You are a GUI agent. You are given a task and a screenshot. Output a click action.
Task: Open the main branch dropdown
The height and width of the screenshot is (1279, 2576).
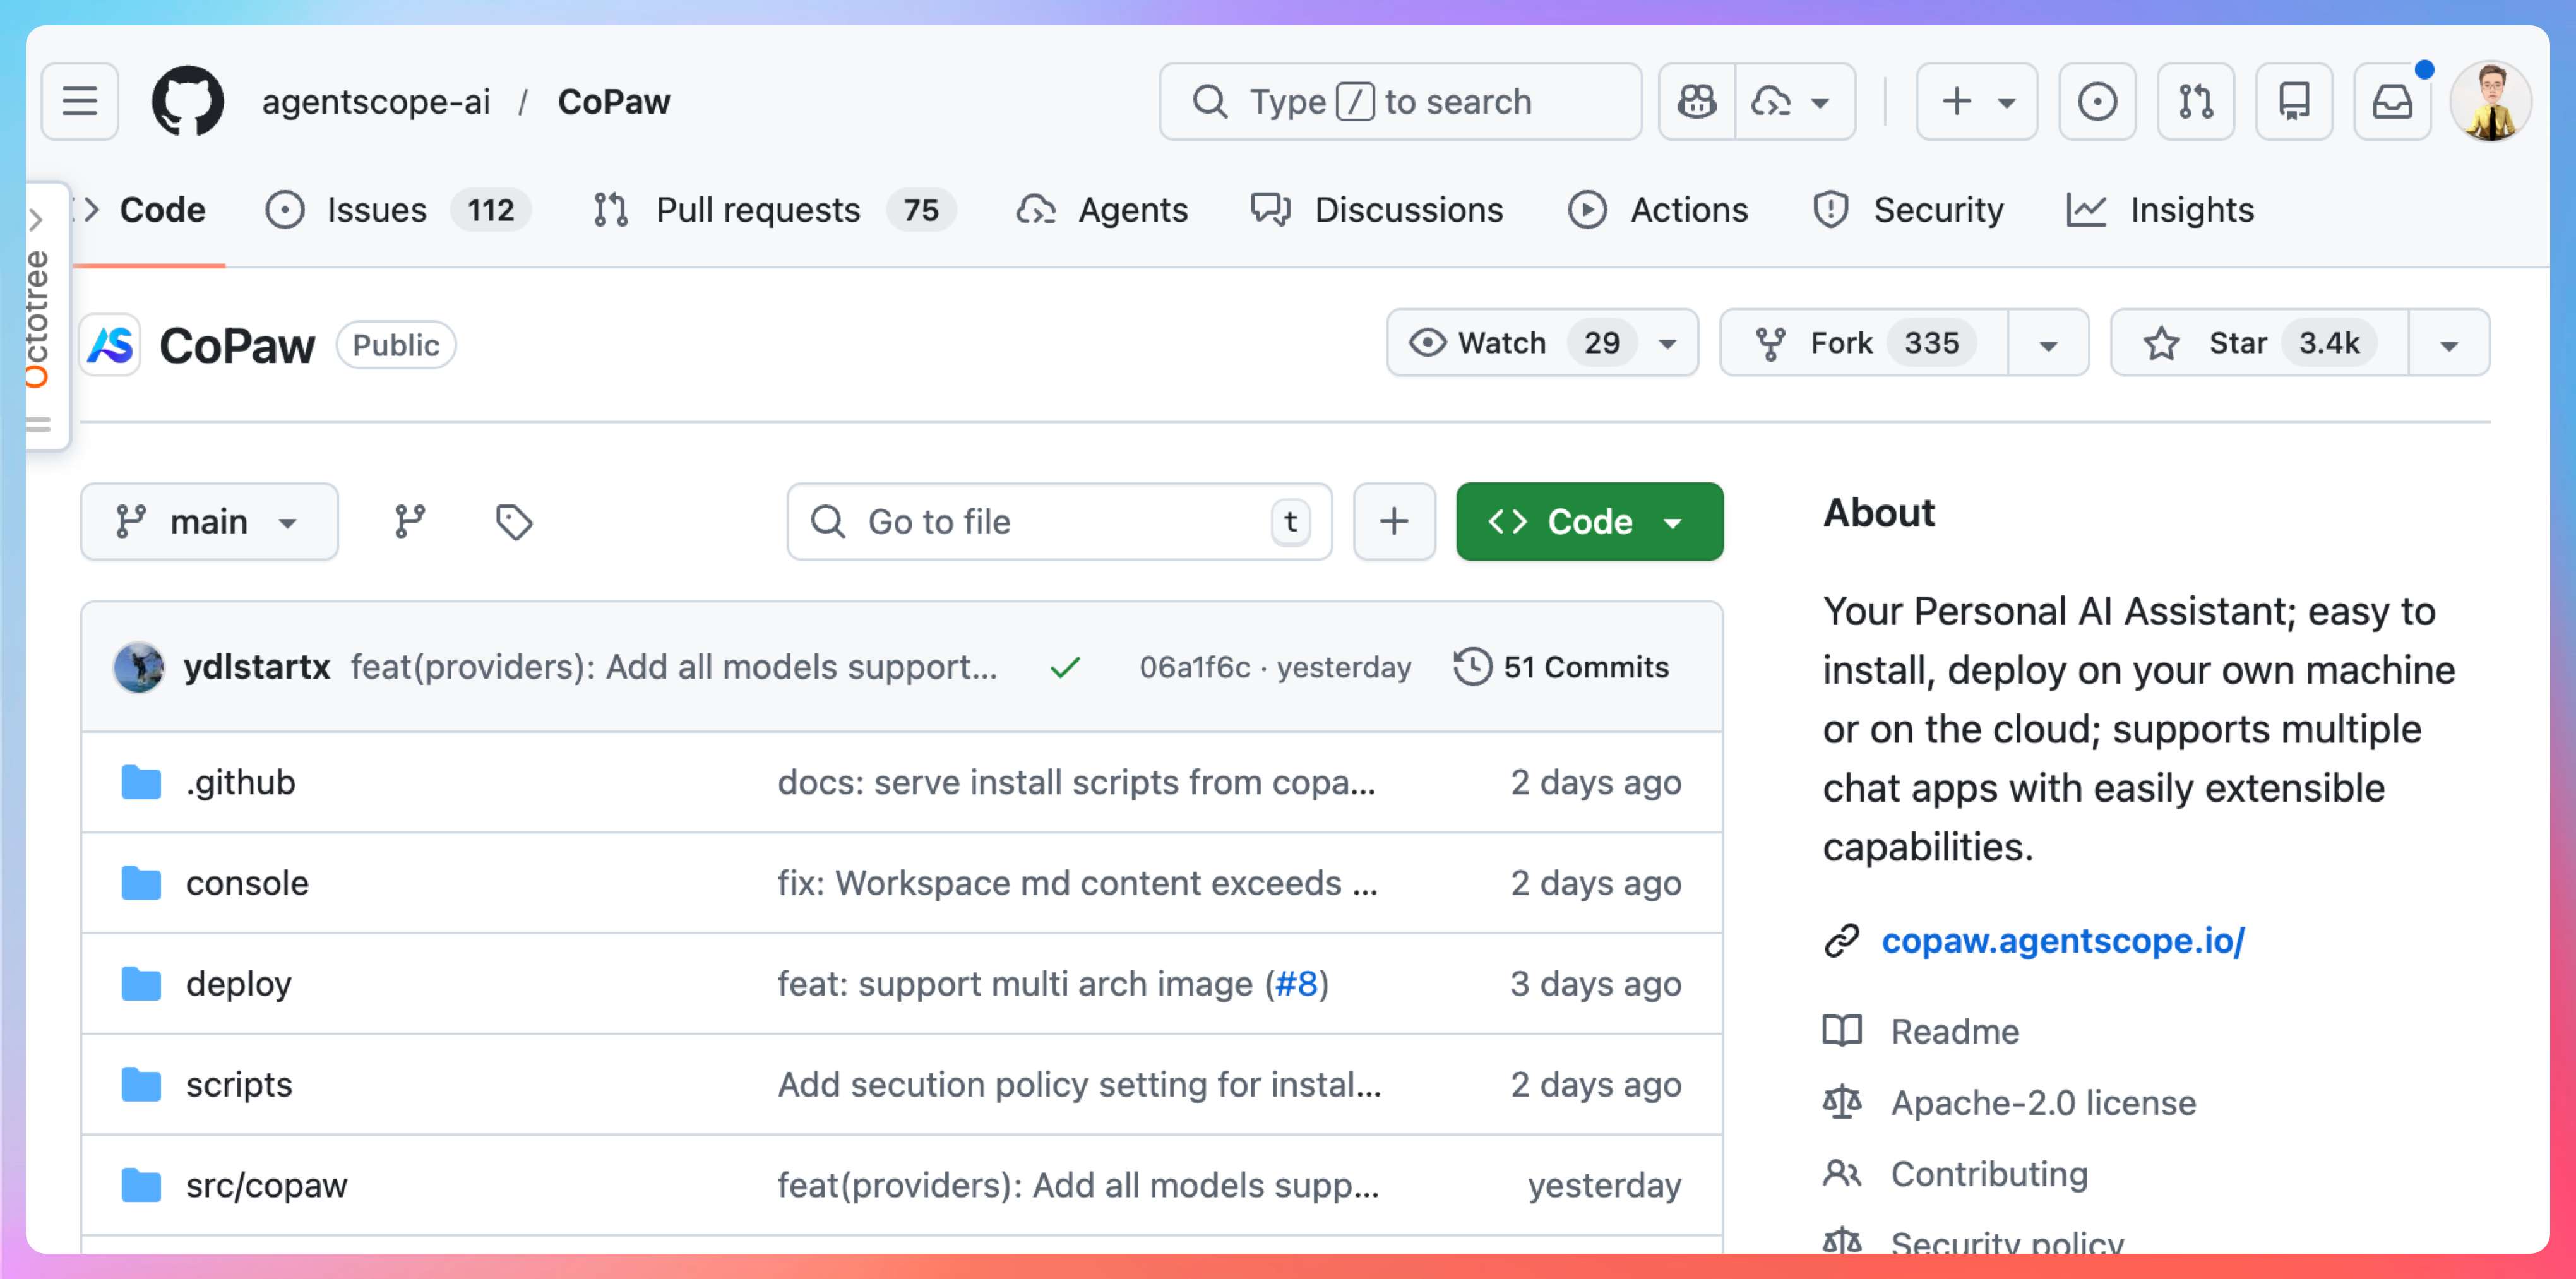click(209, 521)
